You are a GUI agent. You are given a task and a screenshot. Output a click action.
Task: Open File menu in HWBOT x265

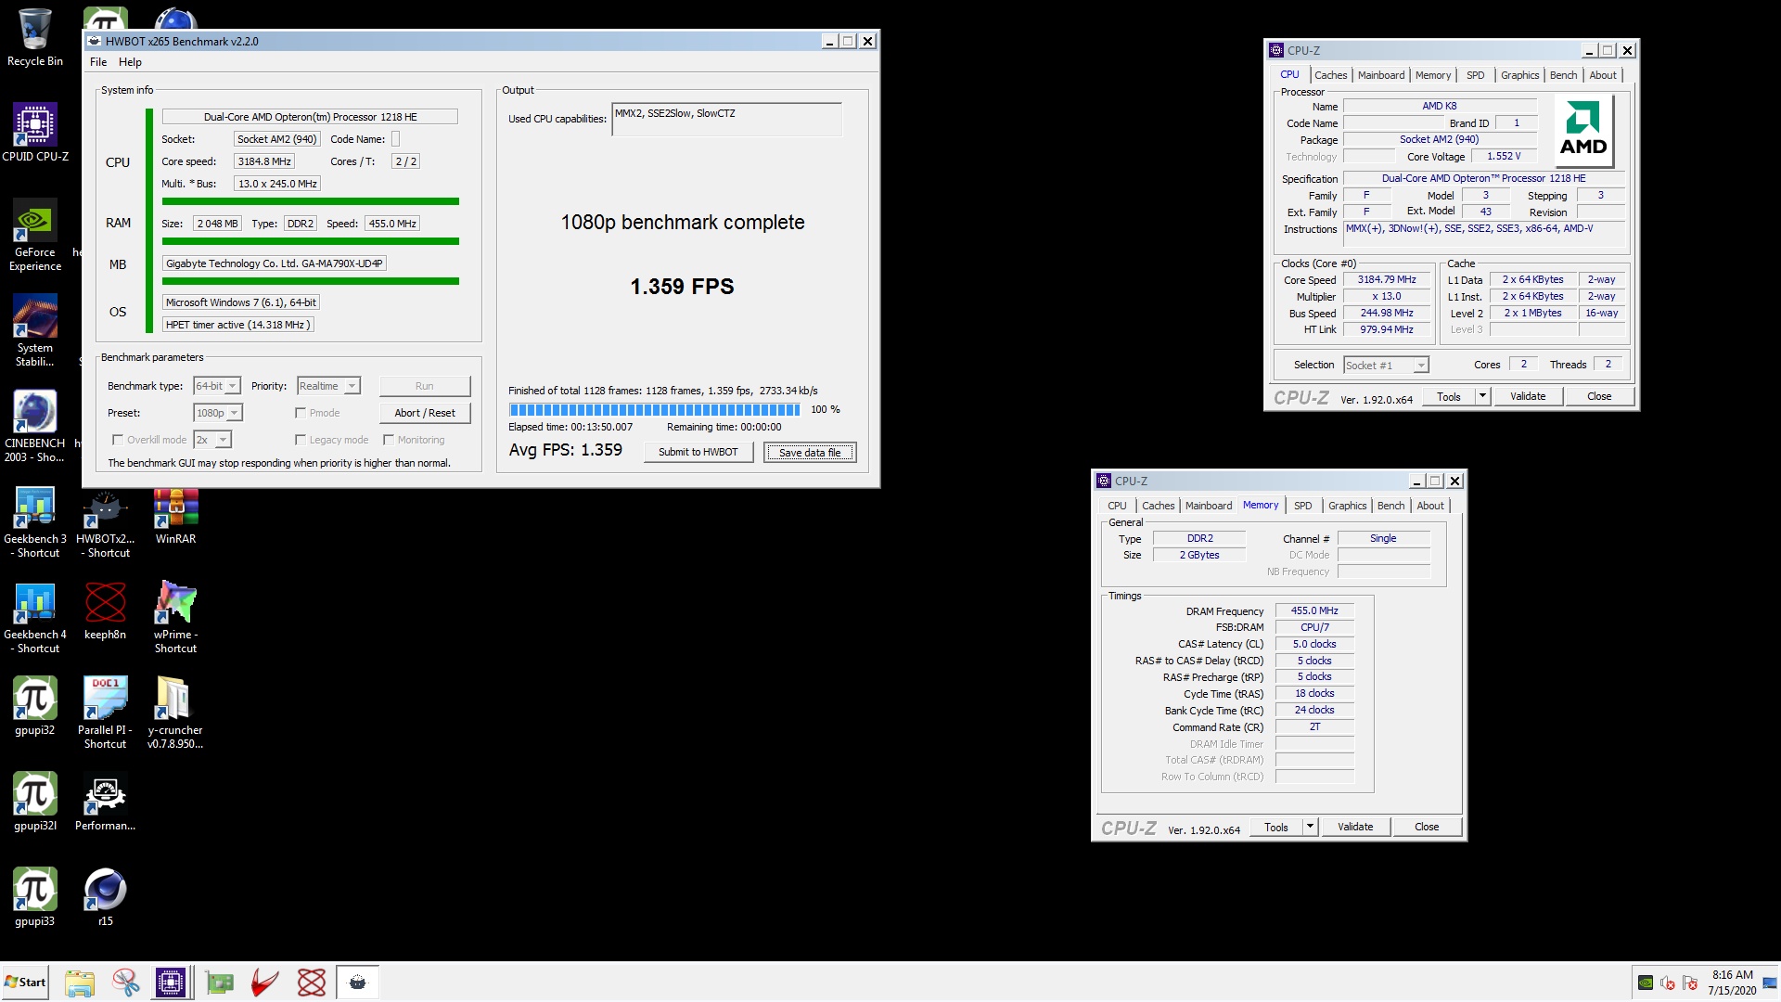tap(98, 62)
